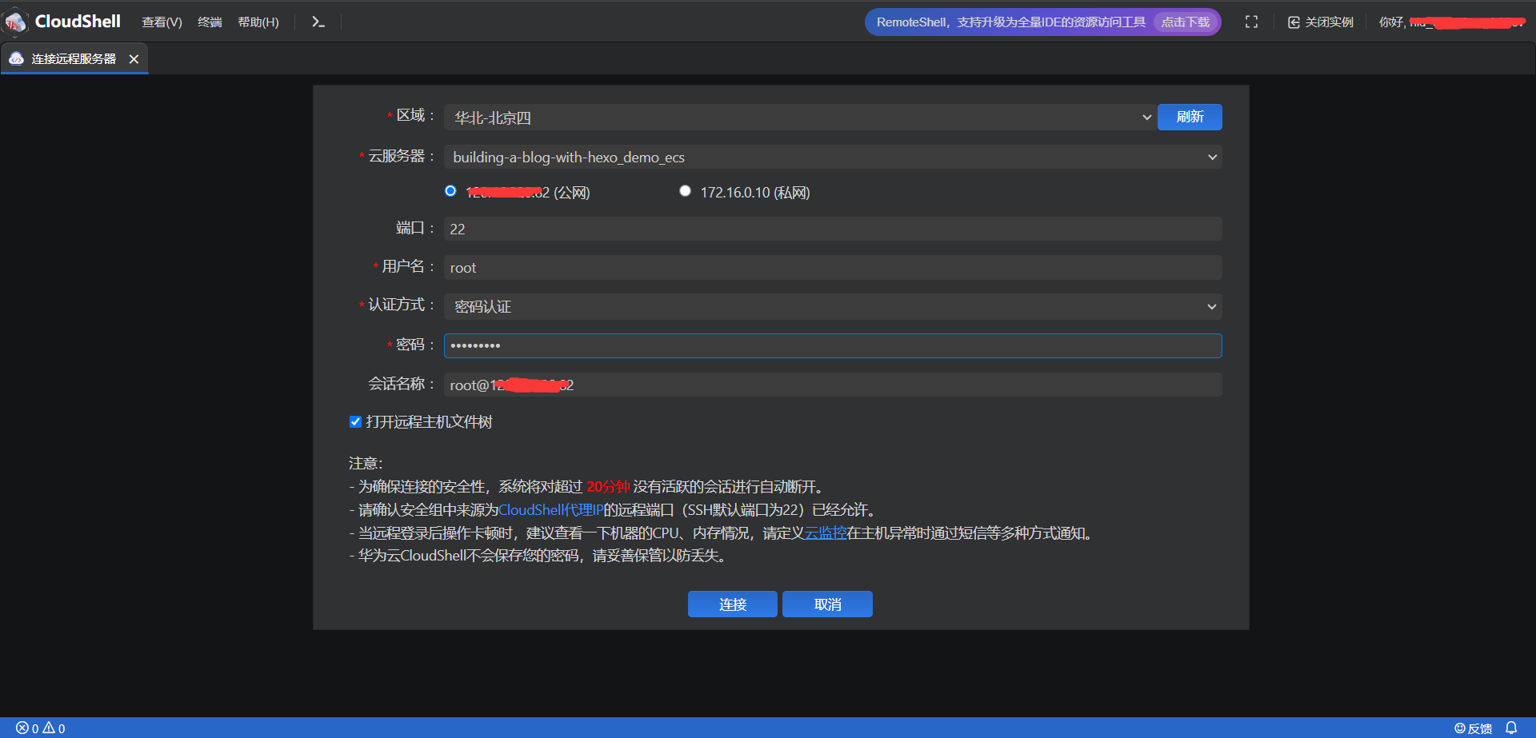1536x738 pixels.
Task: Open the 帮助(H) menu
Action: [258, 22]
